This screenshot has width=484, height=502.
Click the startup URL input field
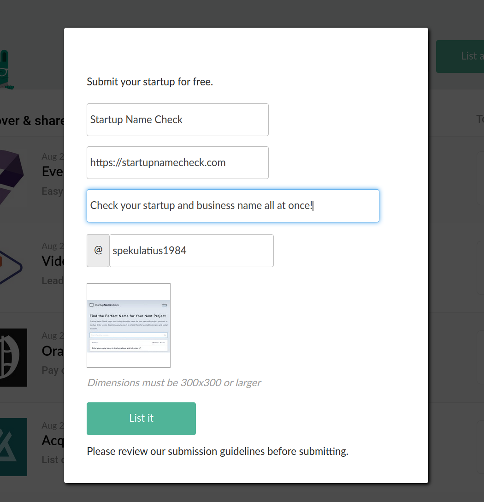pos(177,162)
